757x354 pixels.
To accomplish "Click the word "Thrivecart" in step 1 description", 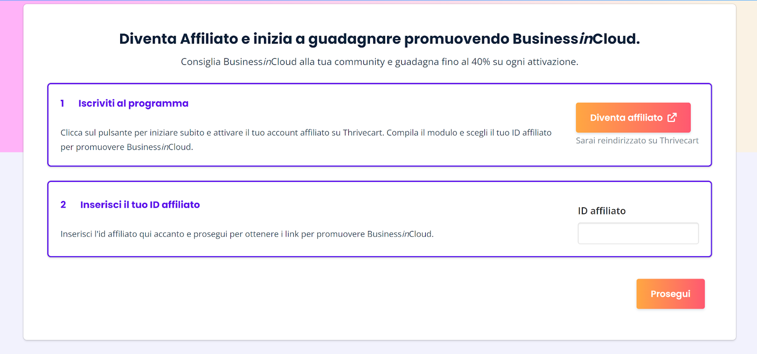I will click(362, 133).
